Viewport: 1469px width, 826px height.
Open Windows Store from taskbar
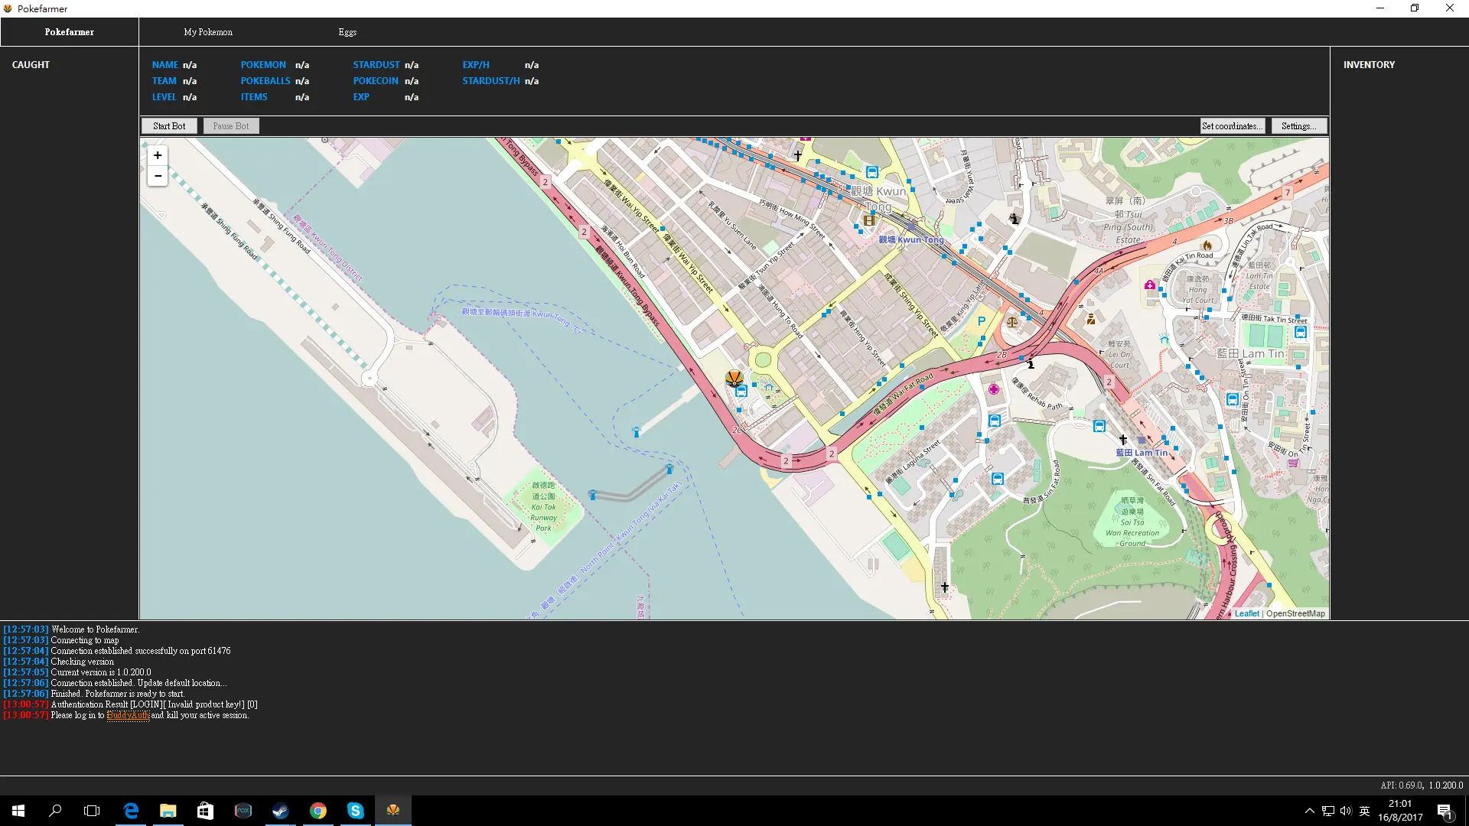(205, 811)
